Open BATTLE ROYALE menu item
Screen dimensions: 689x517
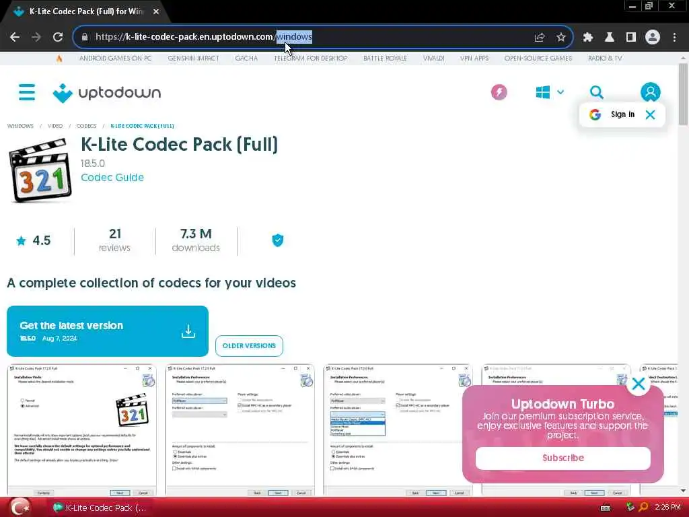click(x=385, y=58)
